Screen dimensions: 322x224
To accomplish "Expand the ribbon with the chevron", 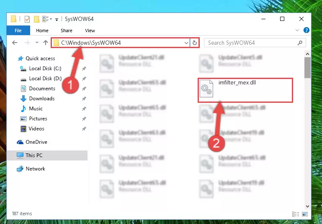I will 297,31.
